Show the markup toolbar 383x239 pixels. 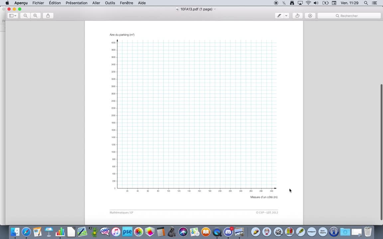click(x=310, y=16)
